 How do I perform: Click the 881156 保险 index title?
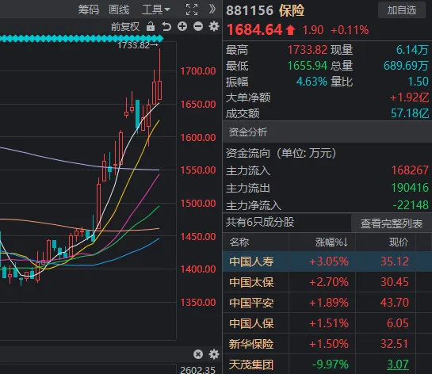point(265,10)
